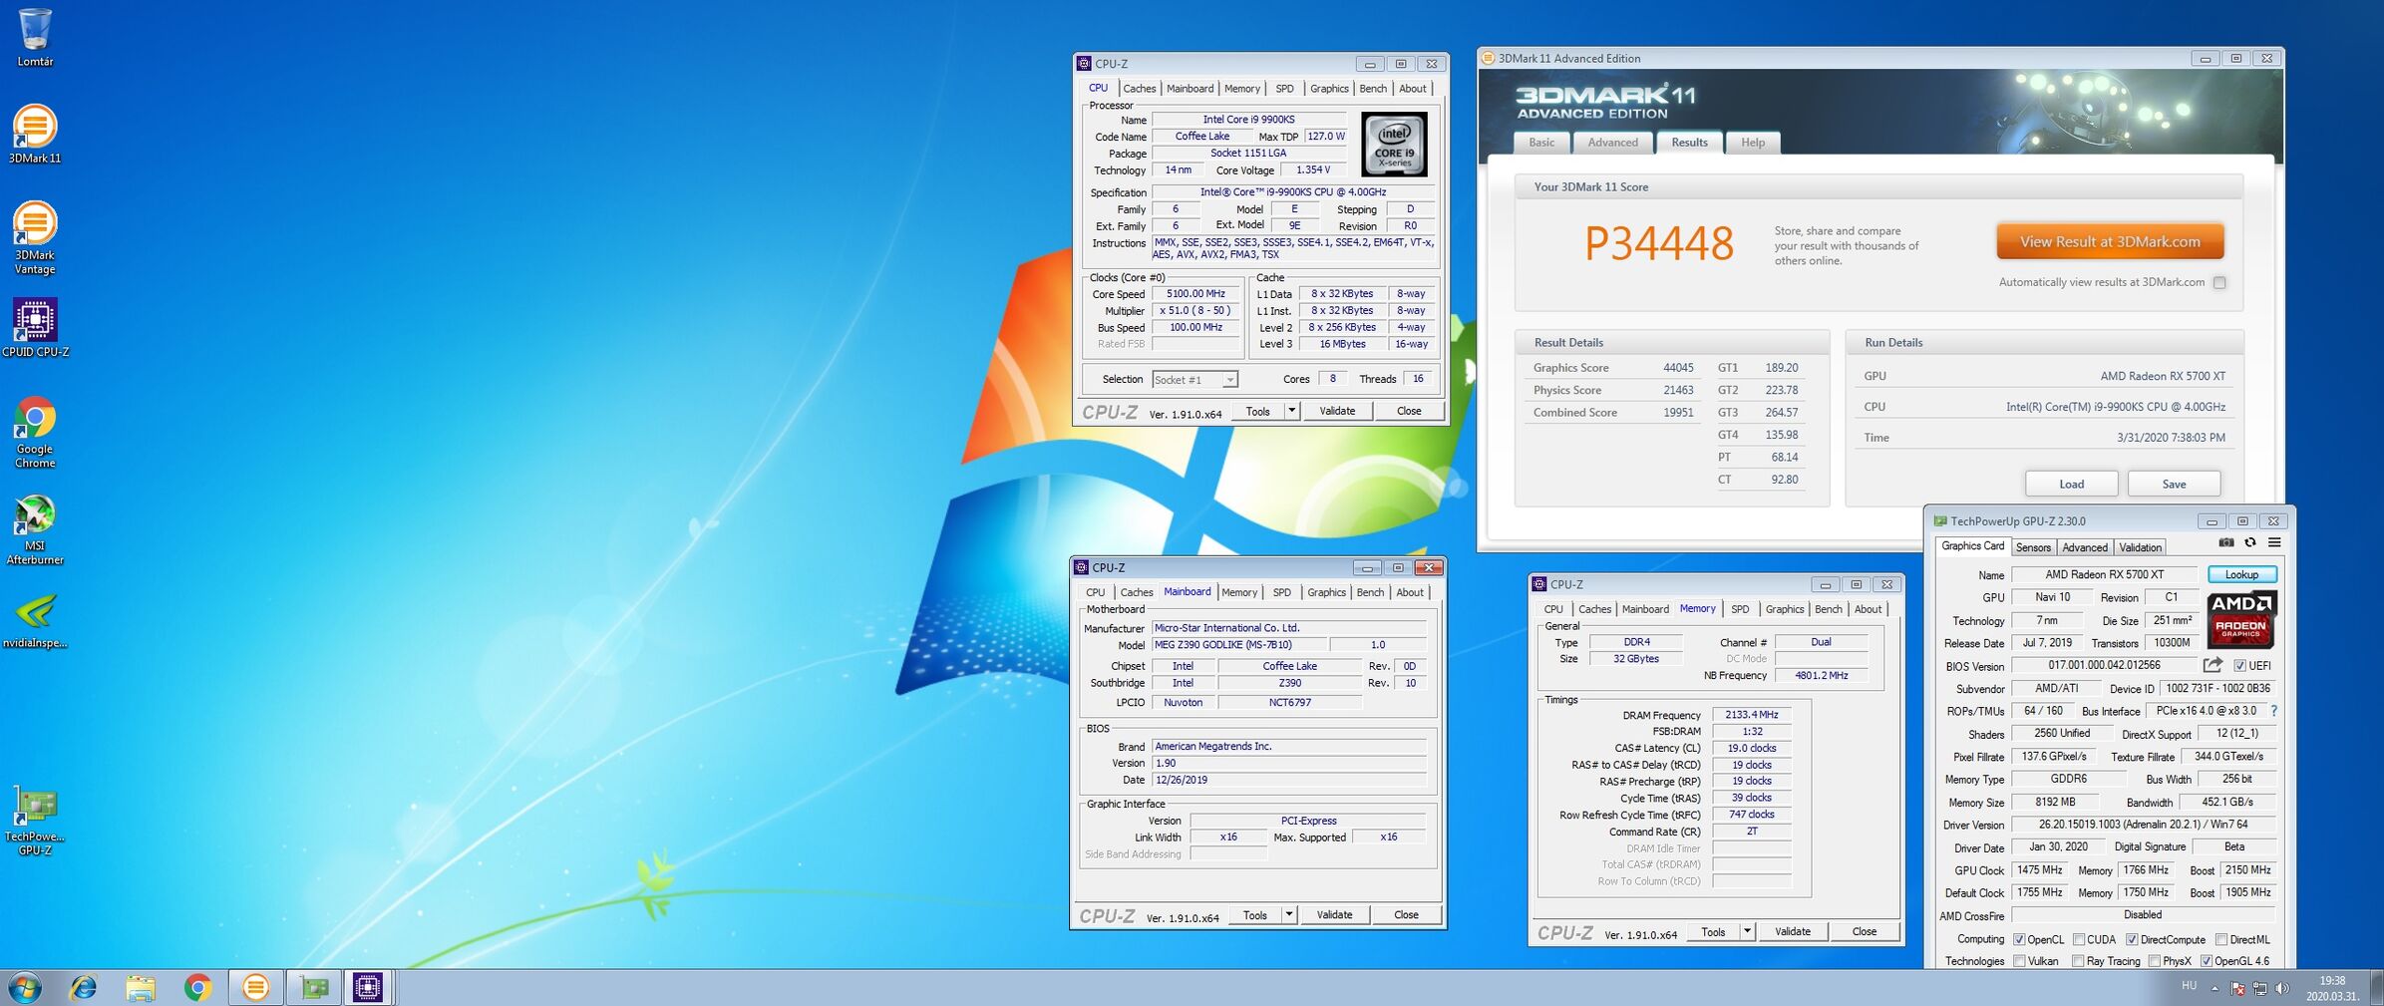Open the CPUID CPU-Z desktop shortcut
2384x1006 pixels.
coord(35,327)
